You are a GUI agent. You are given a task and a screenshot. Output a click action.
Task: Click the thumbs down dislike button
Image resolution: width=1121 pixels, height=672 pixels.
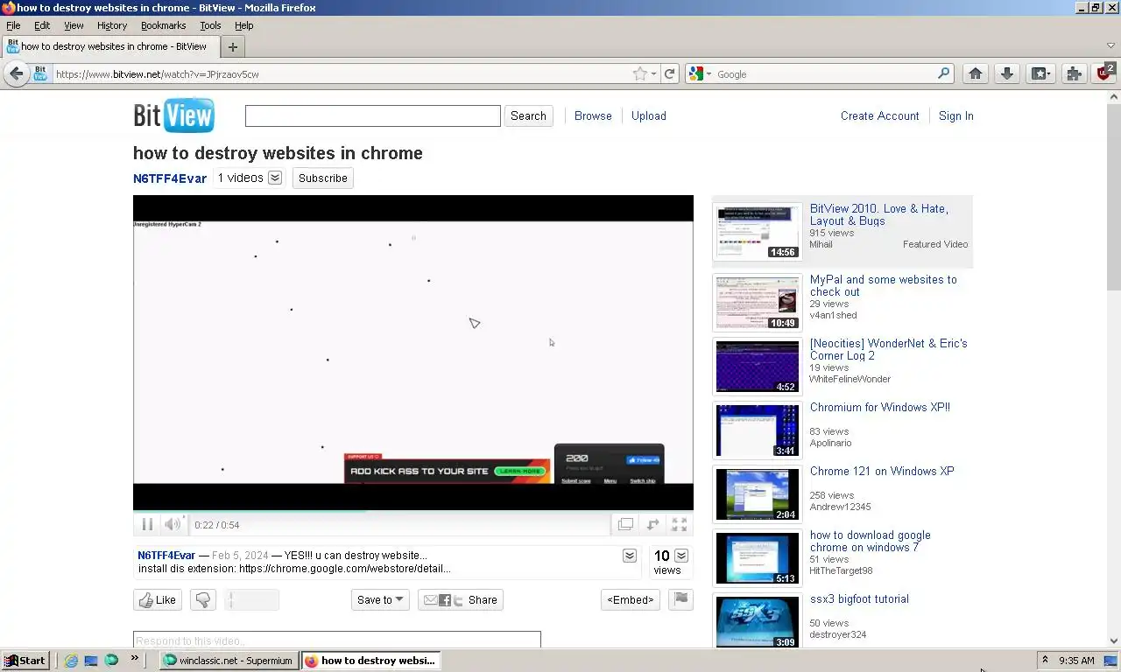[203, 599]
